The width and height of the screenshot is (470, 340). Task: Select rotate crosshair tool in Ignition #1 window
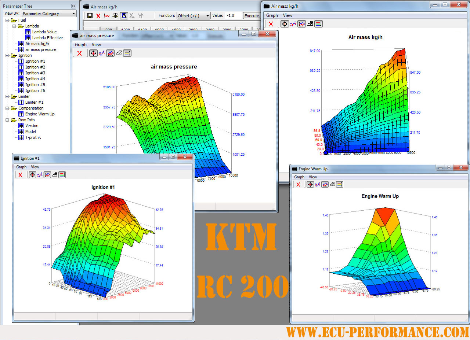pyautogui.click(x=32, y=175)
